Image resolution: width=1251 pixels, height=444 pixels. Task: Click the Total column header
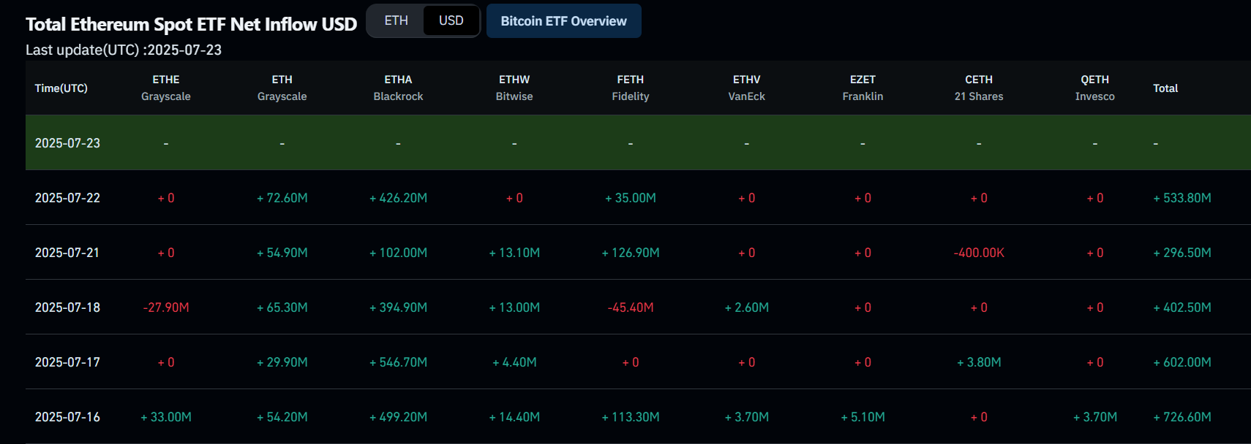pyautogui.click(x=1165, y=88)
